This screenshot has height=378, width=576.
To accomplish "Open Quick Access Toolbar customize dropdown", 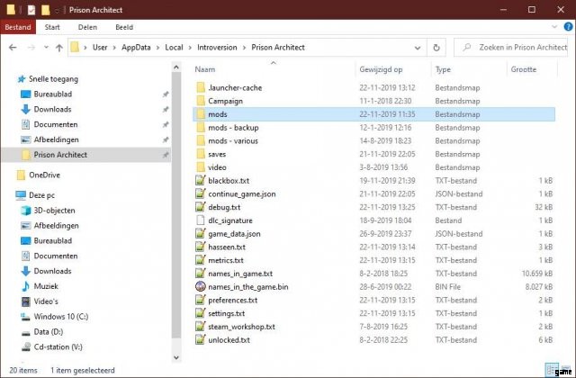I will click(x=57, y=10).
